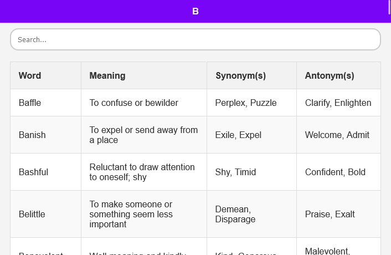391x255 pixels.
Task: Click the "Praise, Exalt" antonyms cell
Action: [330, 214]
